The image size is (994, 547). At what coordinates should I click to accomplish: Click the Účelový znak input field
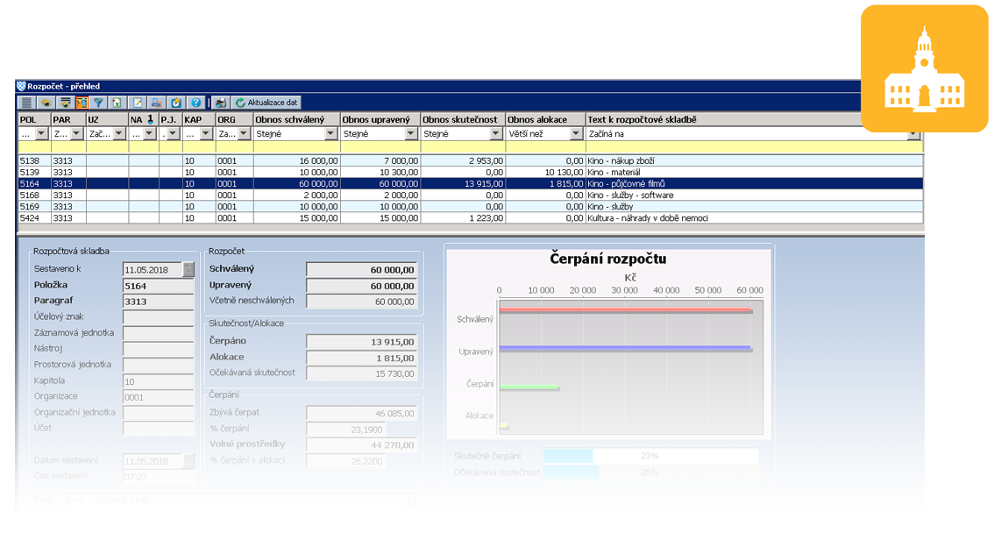coord(159,317)
